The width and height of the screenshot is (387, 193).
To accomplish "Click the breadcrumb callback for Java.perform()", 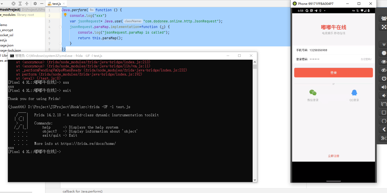I will tap(83, 191).
